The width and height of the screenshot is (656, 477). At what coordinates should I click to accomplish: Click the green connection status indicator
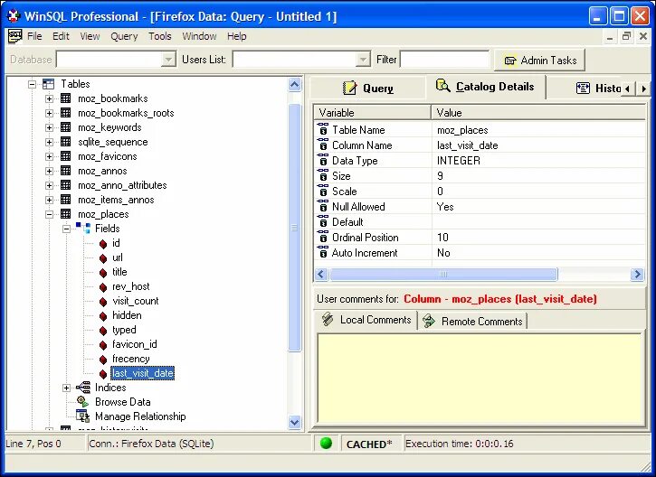[326, 444]
